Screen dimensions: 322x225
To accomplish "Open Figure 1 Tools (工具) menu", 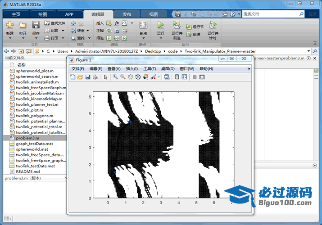I will pos(150,69).
